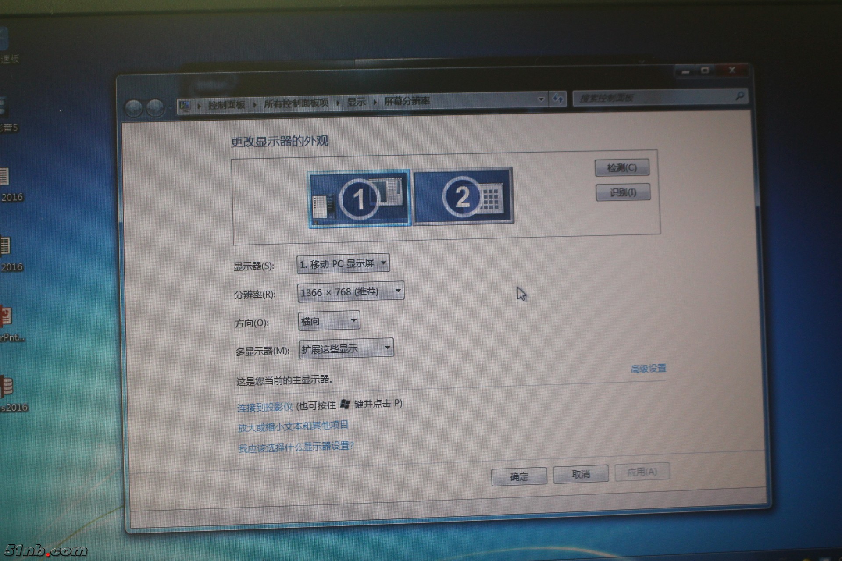The image size is (842, 561).
Task: Open the 显示器 display dropdown
Action: click(343, 264)
